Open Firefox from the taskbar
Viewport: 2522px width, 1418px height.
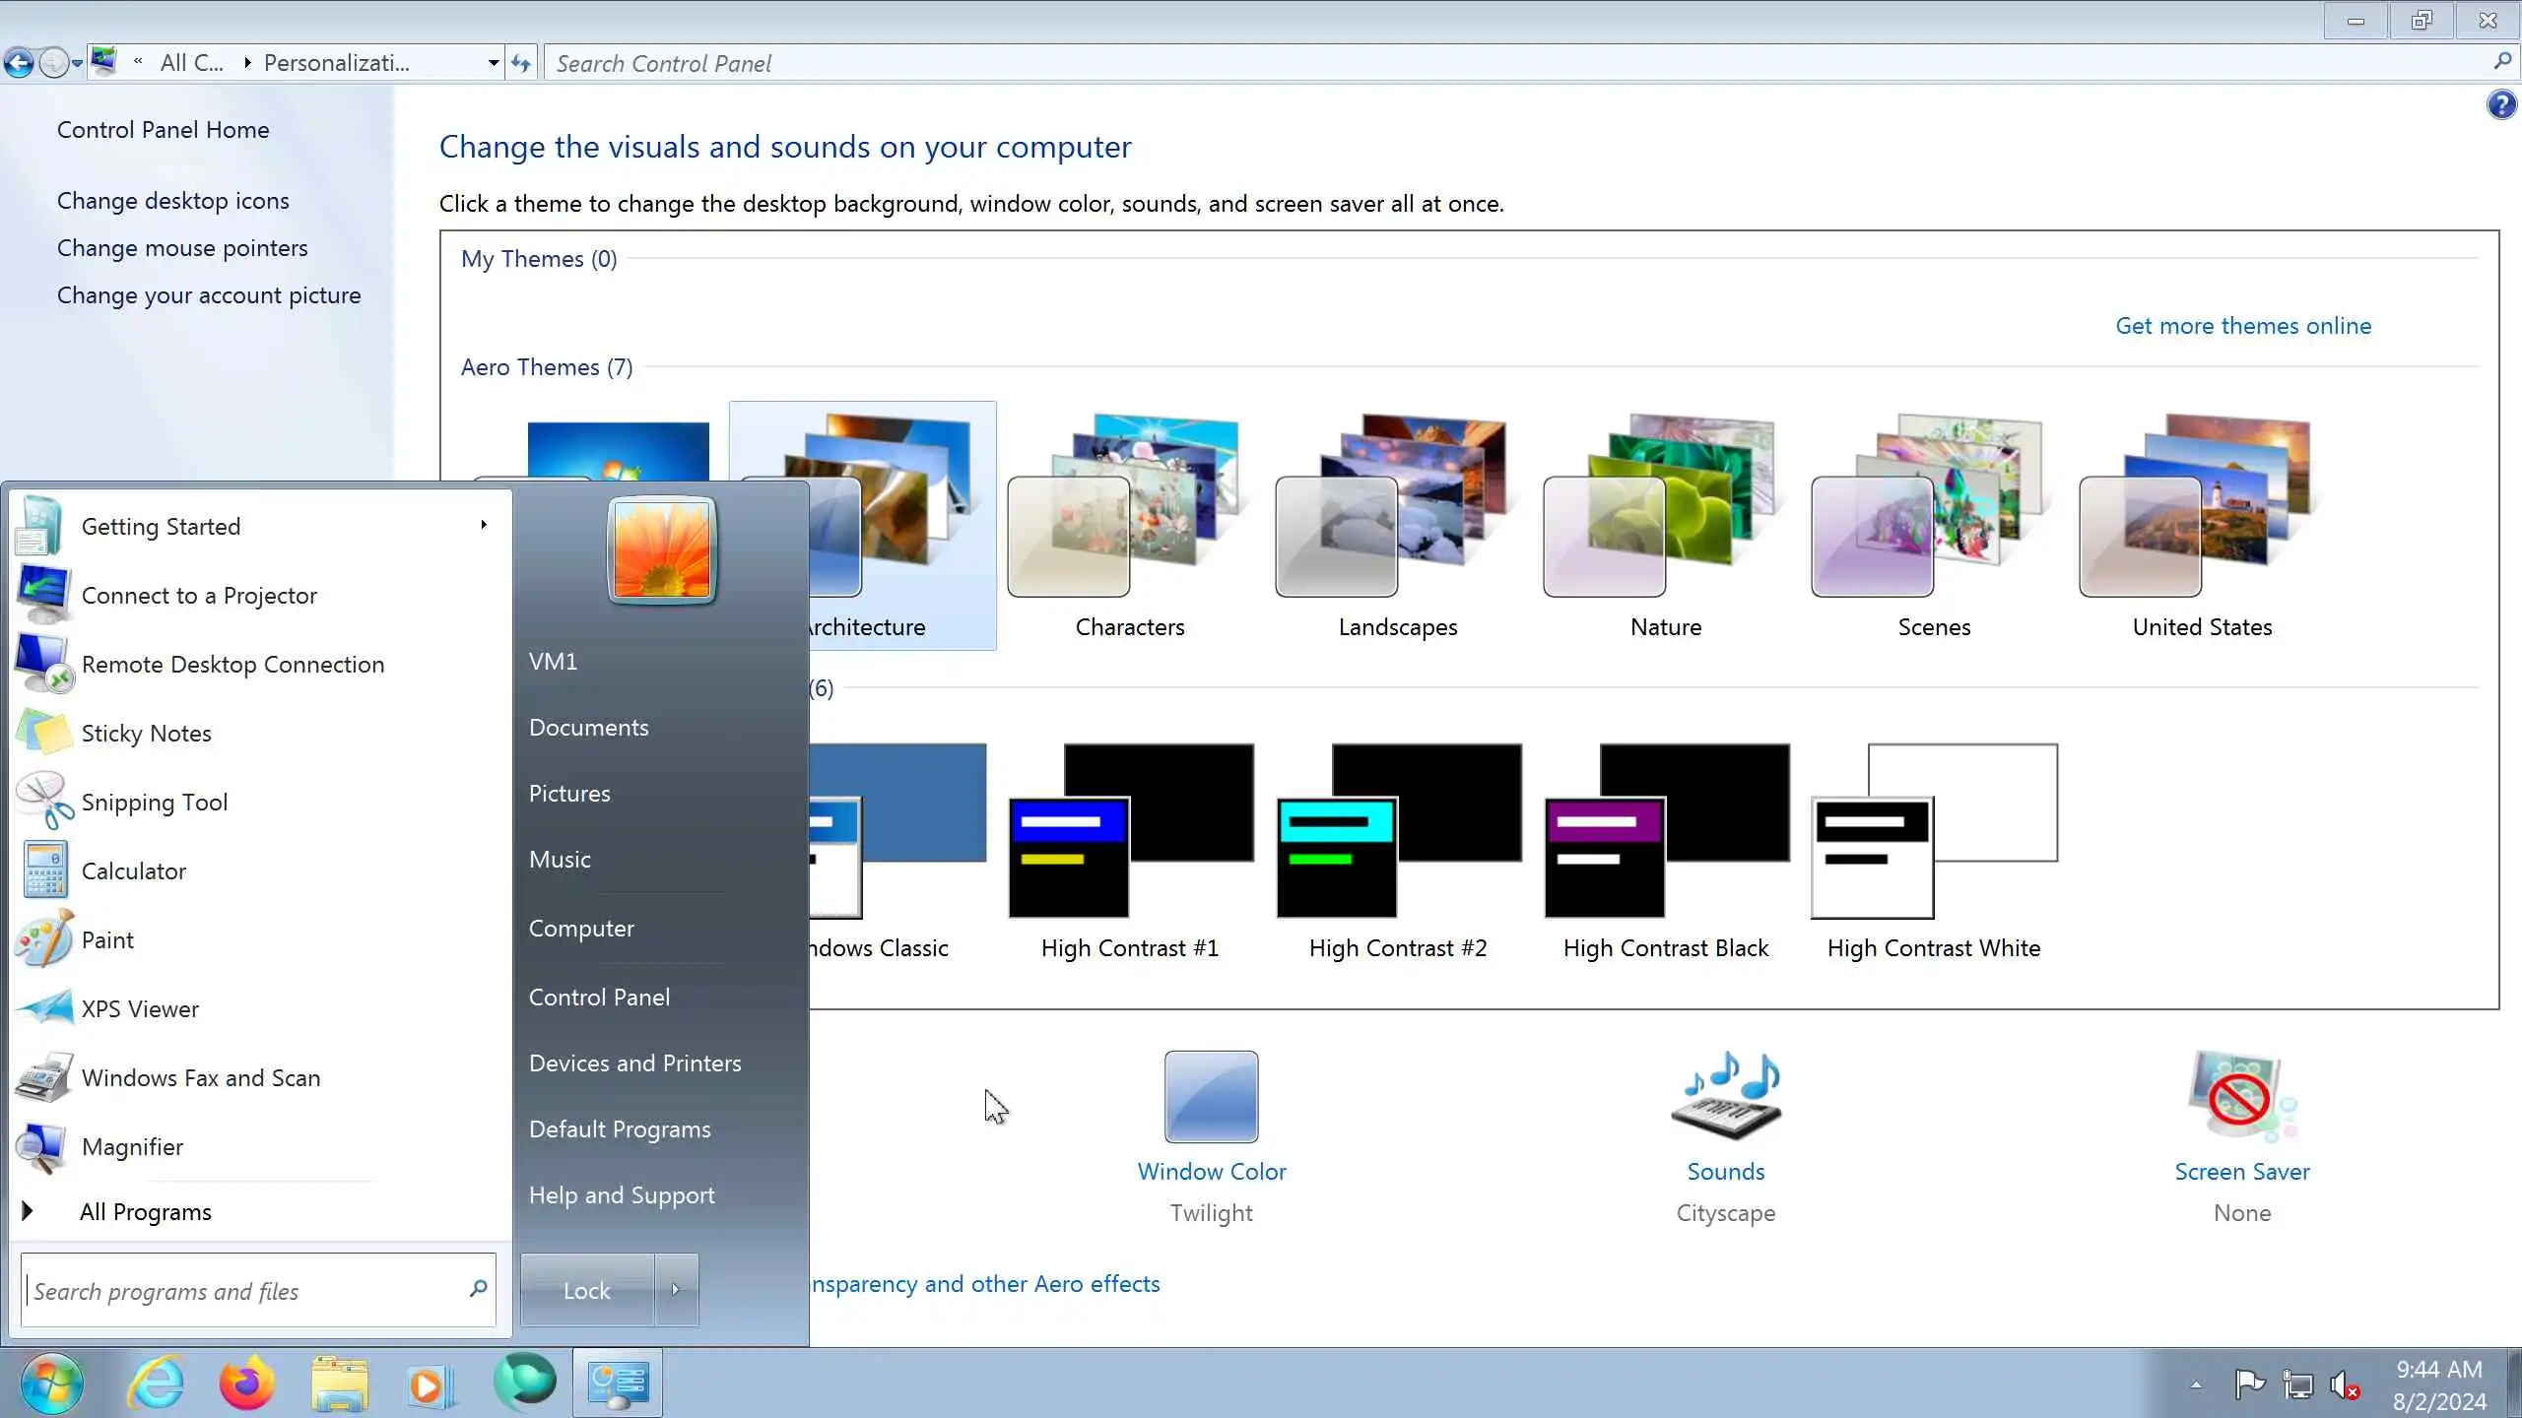245,1384
